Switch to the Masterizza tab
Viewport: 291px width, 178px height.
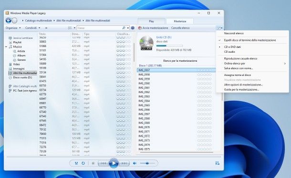tap(180, 21)
